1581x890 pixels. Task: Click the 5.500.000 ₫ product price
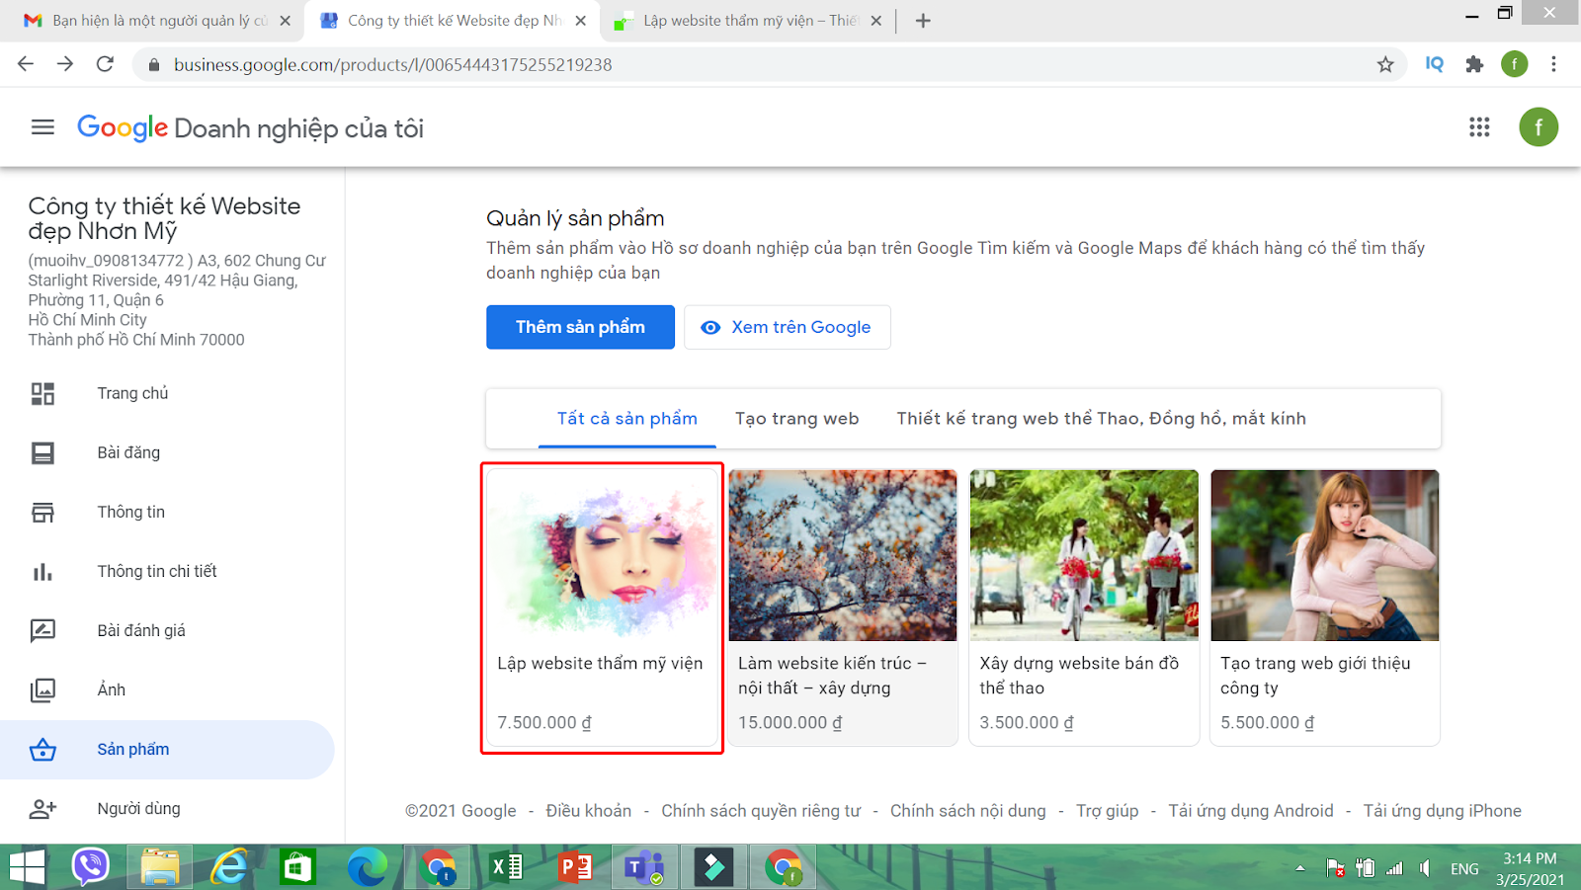[x=1268, y=722]
